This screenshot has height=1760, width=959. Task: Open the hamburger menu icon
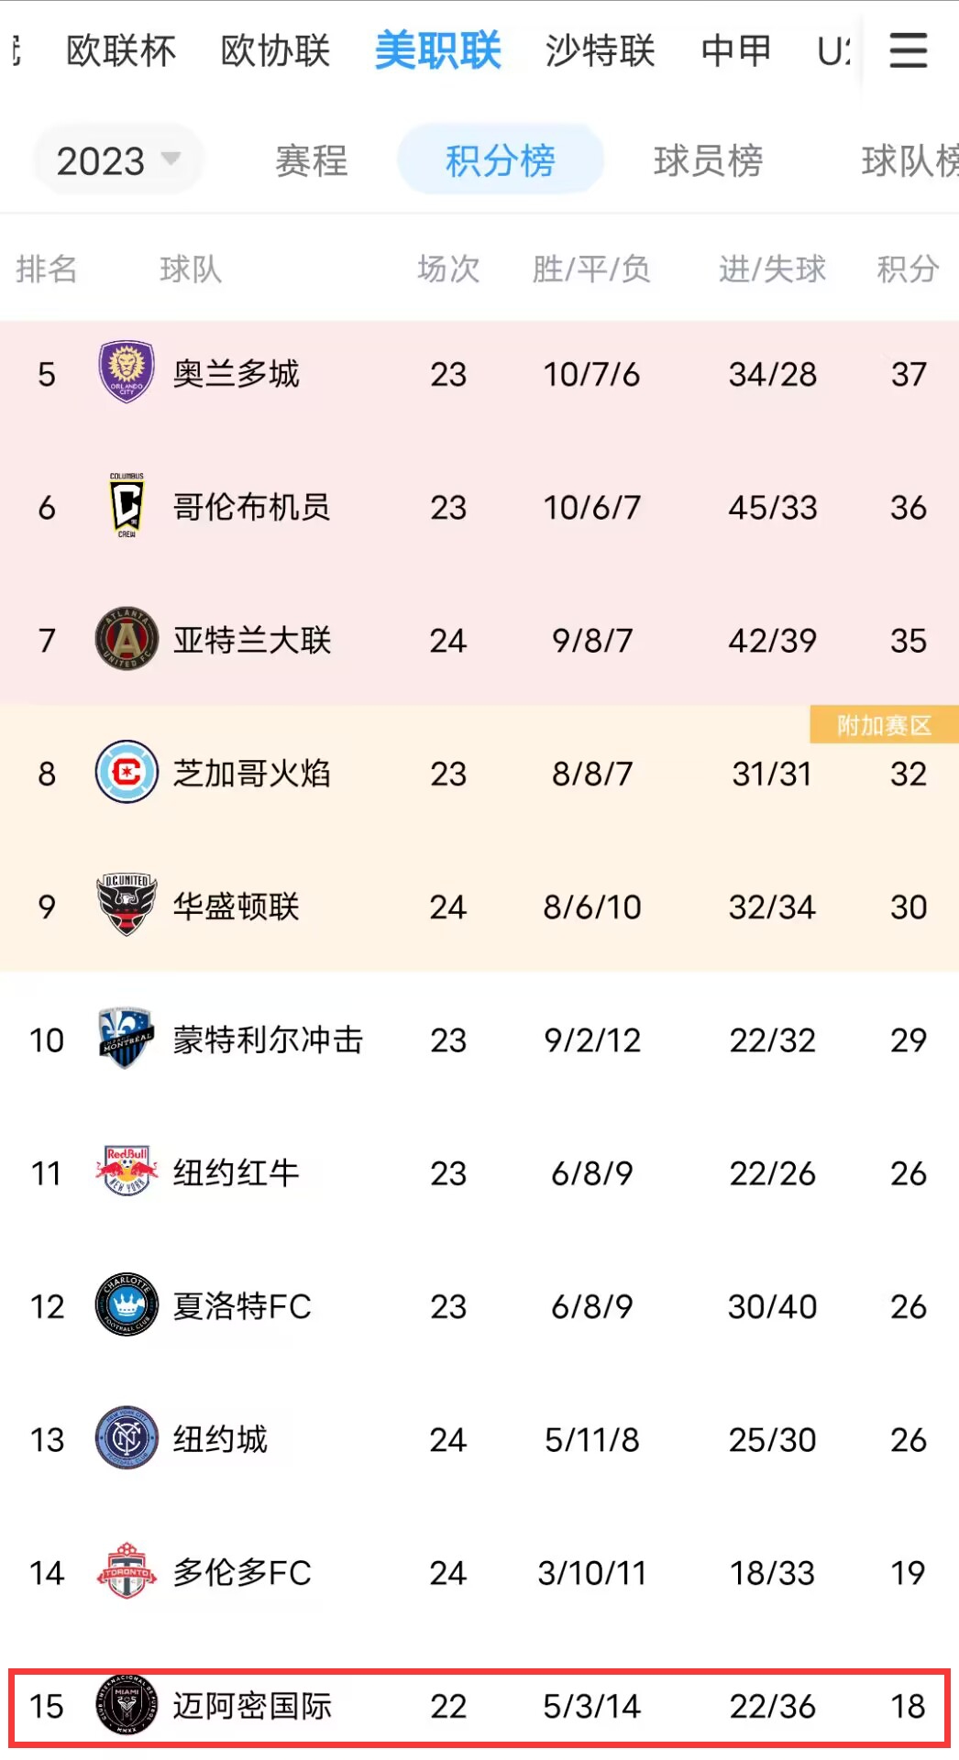click(908, 50)
